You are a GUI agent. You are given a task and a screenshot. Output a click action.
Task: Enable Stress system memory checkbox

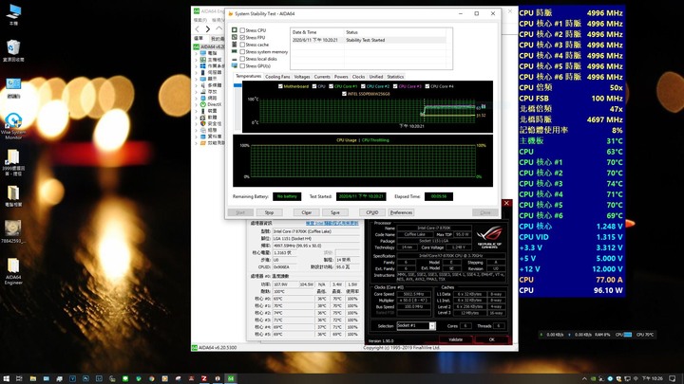pyautogui.click(x=242, y=52)
